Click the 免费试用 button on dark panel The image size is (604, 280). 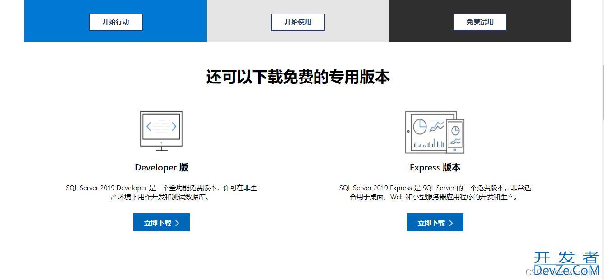[x=480, y=22]
